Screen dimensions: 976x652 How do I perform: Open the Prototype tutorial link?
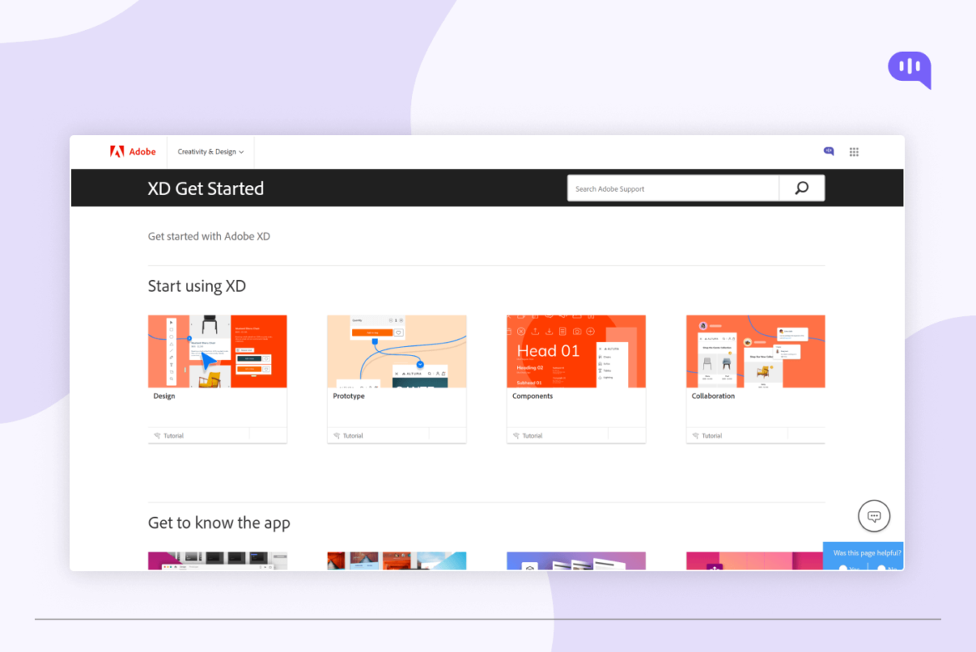(x=347, y=395)
